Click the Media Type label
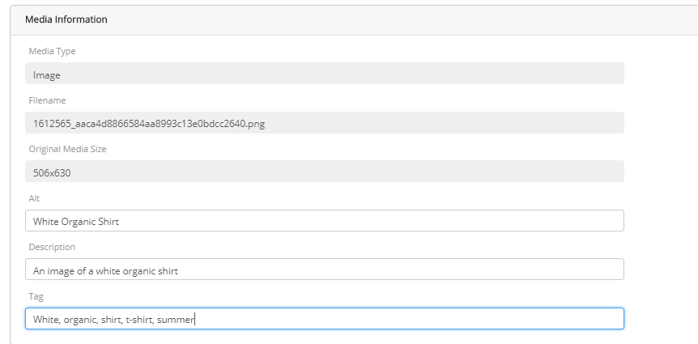The image size is (698, 344). [x=53, y=52]
